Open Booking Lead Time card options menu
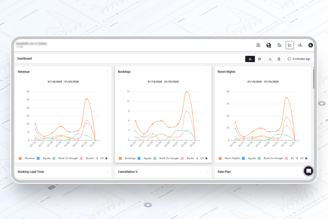The image size is (328, 219). click(107, 172)
